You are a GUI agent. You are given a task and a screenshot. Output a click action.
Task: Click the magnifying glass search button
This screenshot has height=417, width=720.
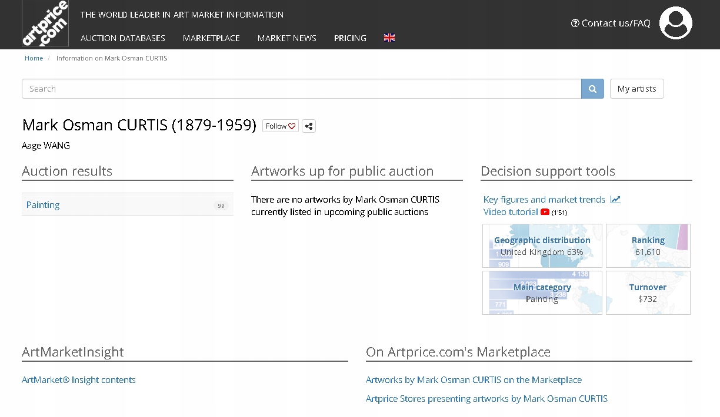pos(592,89)
